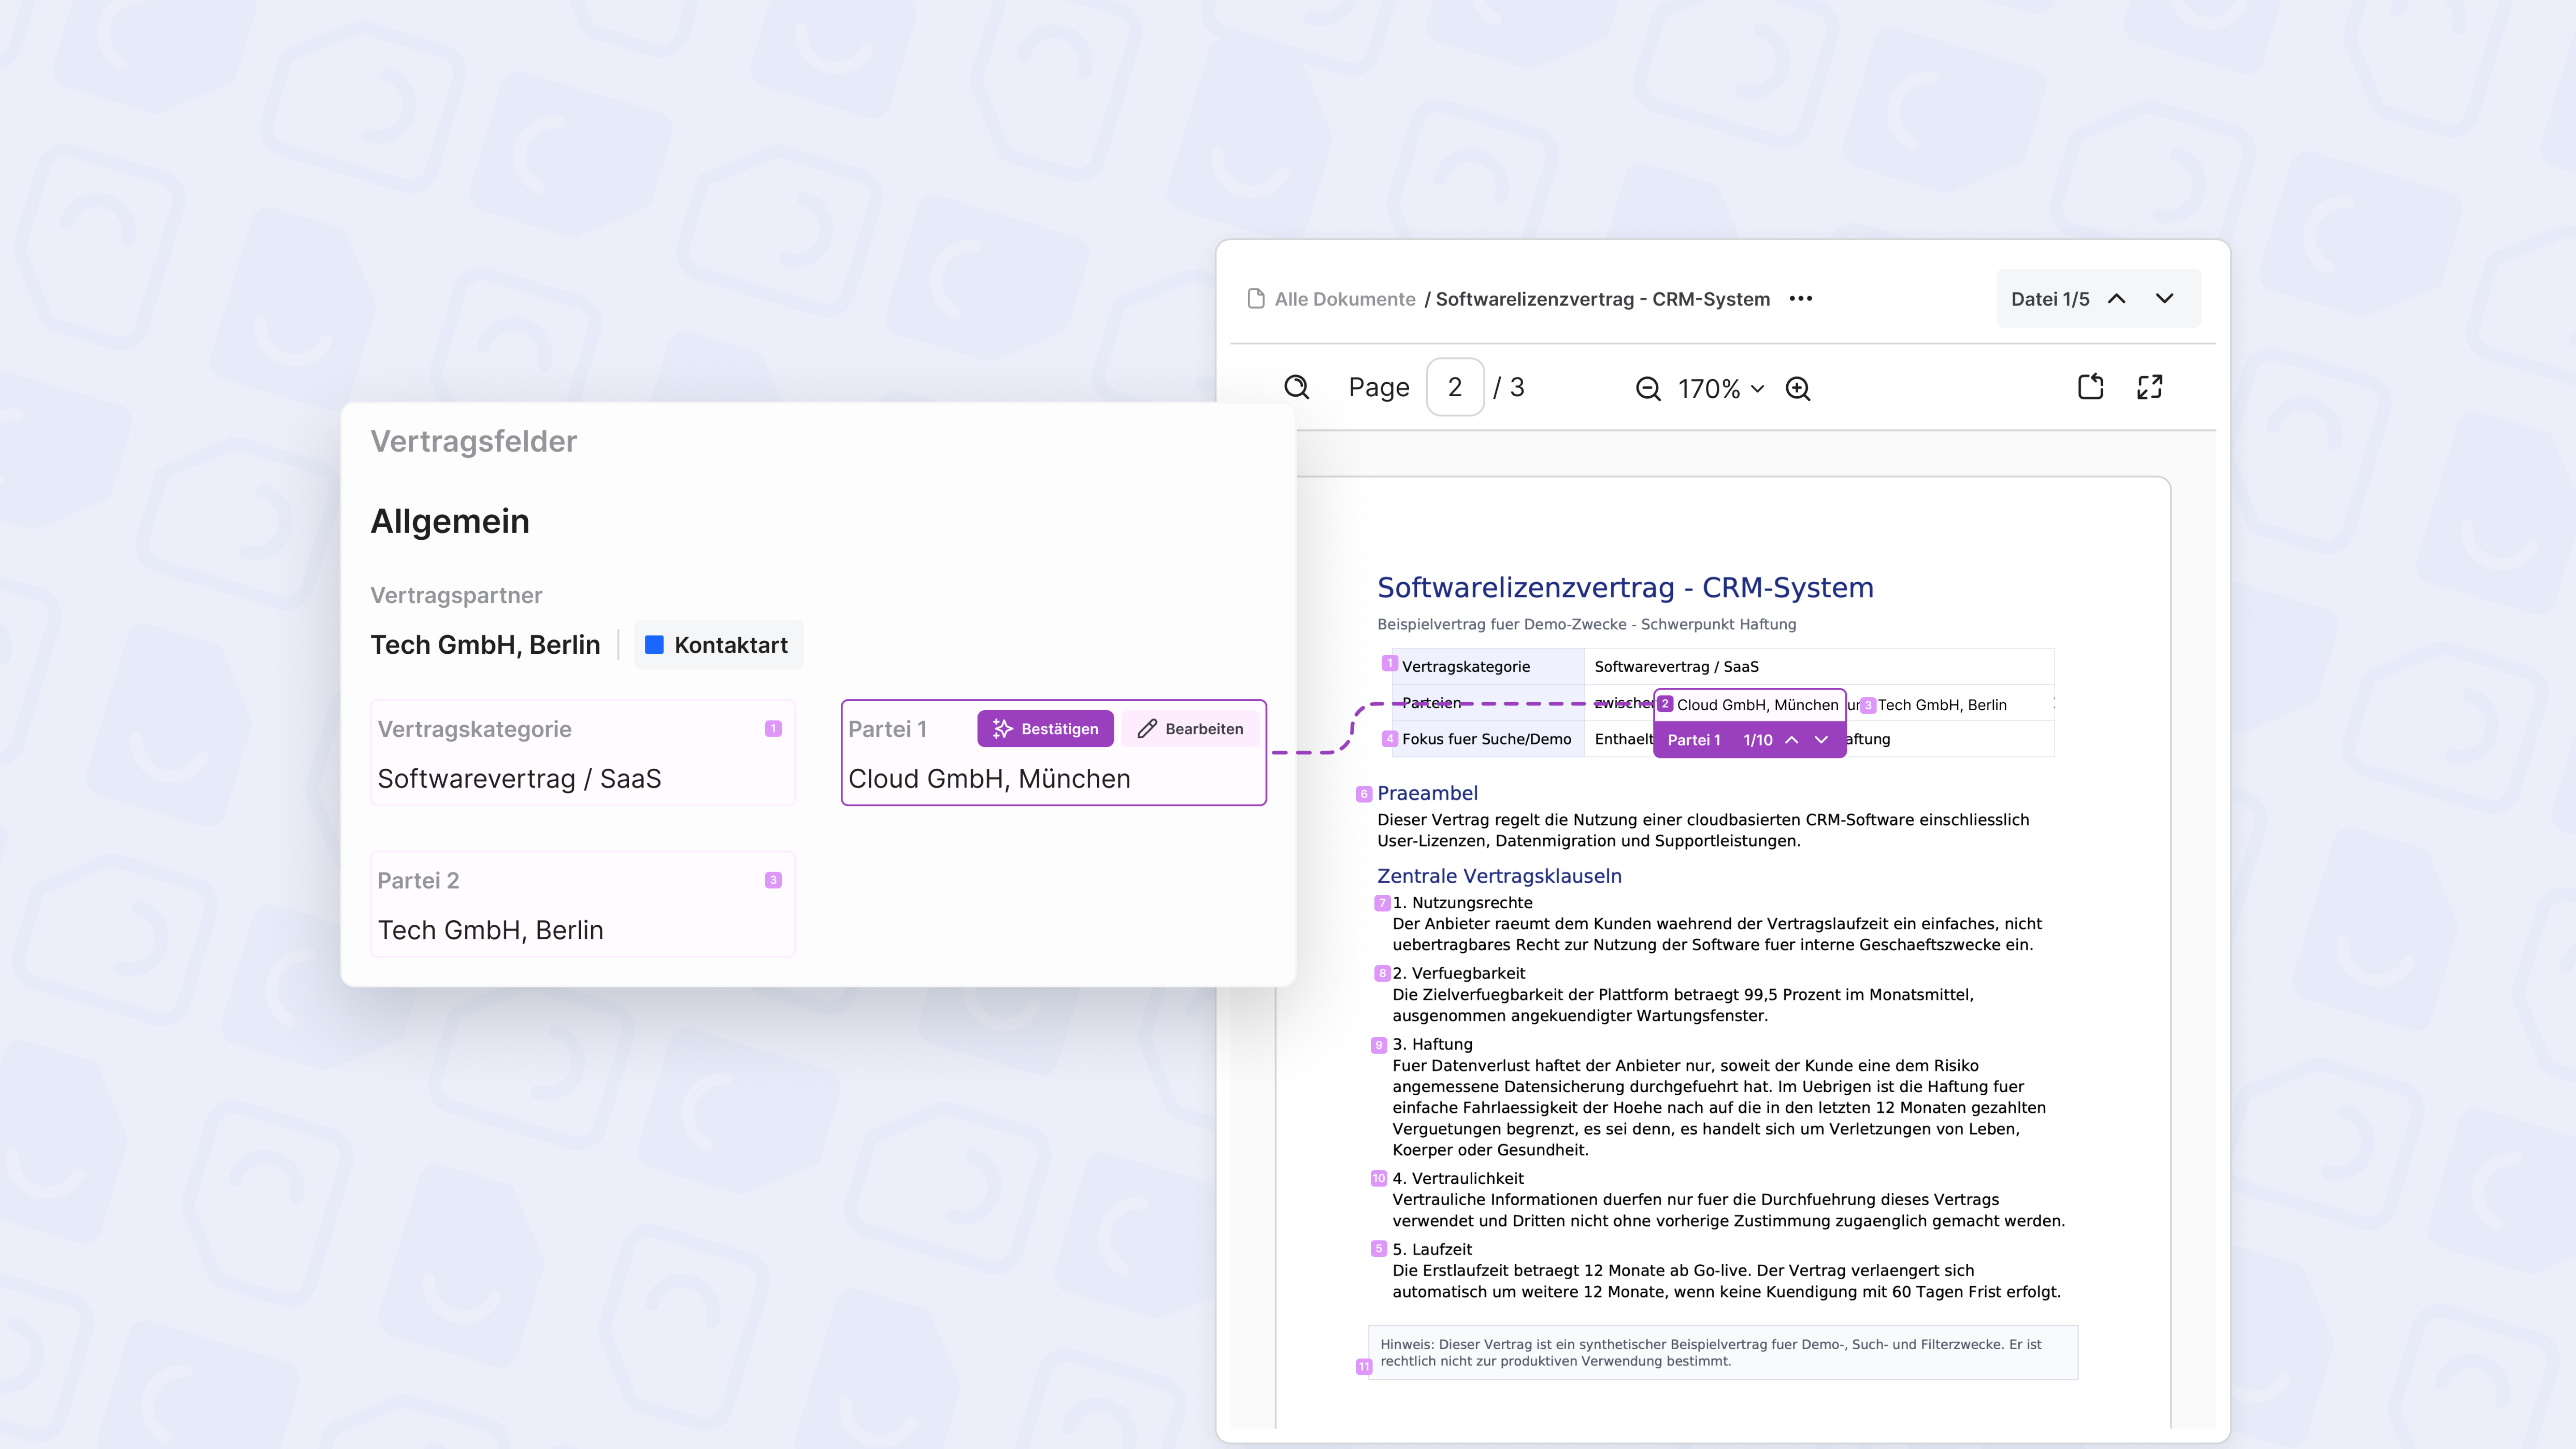The width and height of the screenshot is (2576, 1449).
Task: Click the Vertragskategorie label in the document table
Action: tap(1466, 667)
